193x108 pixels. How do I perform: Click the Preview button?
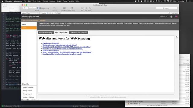pyautogui.click(x=58, y=13)
